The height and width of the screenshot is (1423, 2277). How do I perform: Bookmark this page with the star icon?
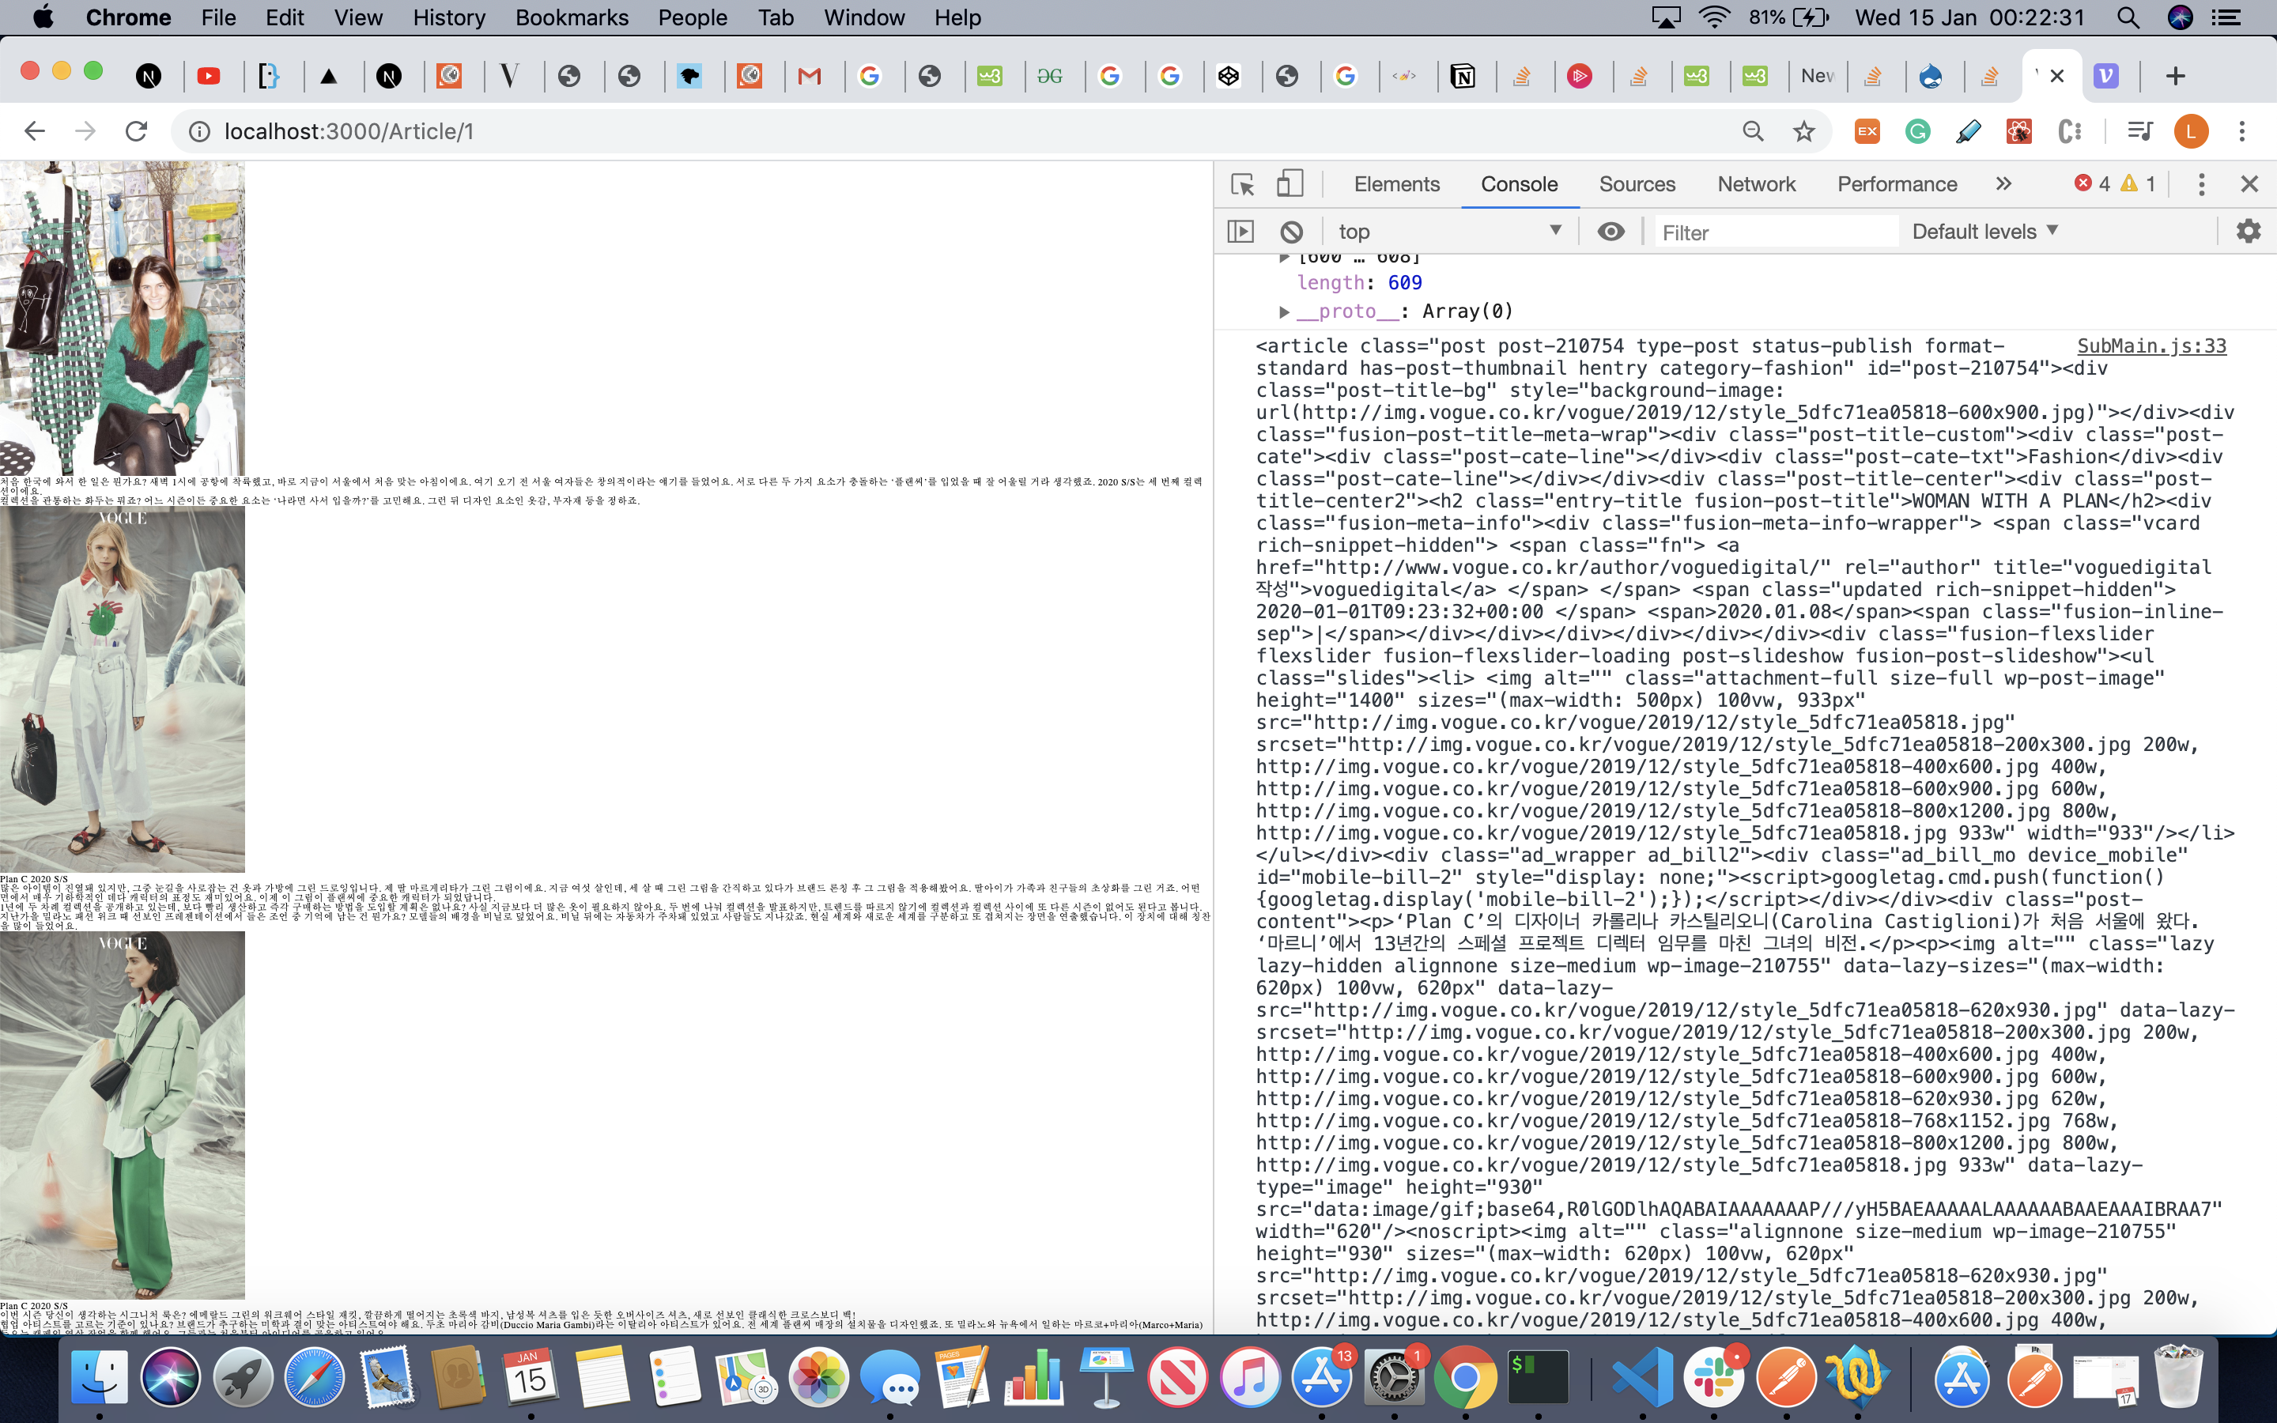(1803, 132)
